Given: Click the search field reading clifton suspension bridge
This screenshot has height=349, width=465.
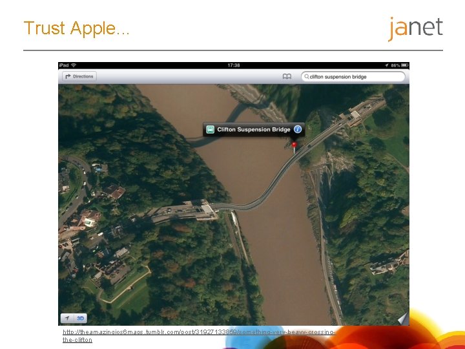Looking at the screenshot, I should coord(353,76).
